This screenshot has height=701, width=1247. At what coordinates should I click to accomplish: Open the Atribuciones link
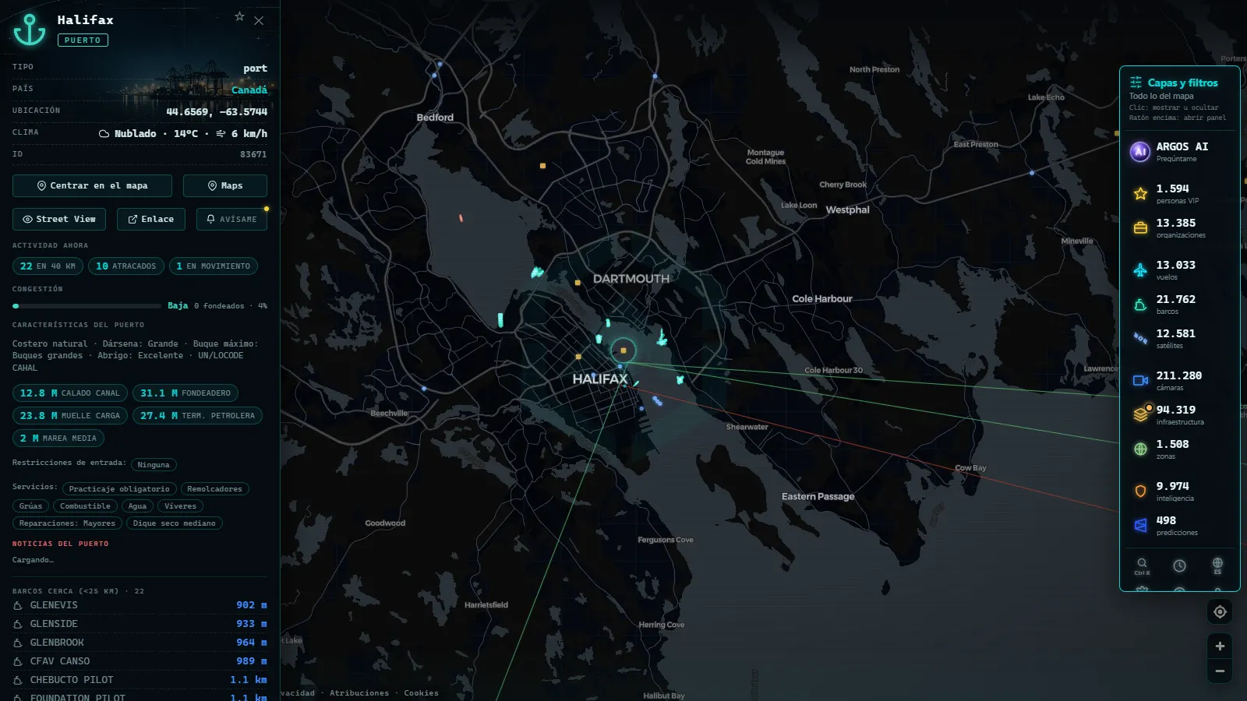click(x=359, y=693)
